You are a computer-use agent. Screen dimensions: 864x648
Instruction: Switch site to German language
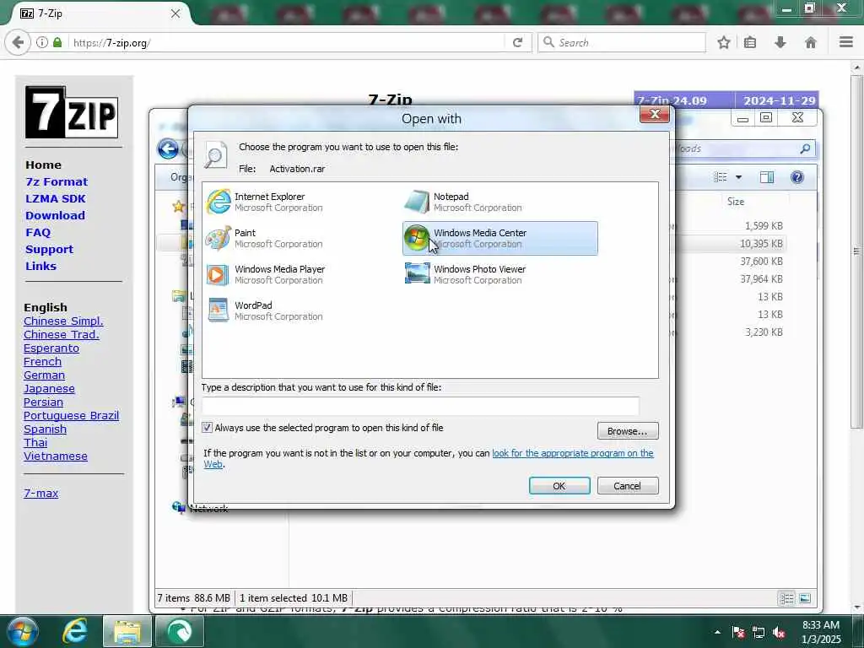(x=44, y=375)
